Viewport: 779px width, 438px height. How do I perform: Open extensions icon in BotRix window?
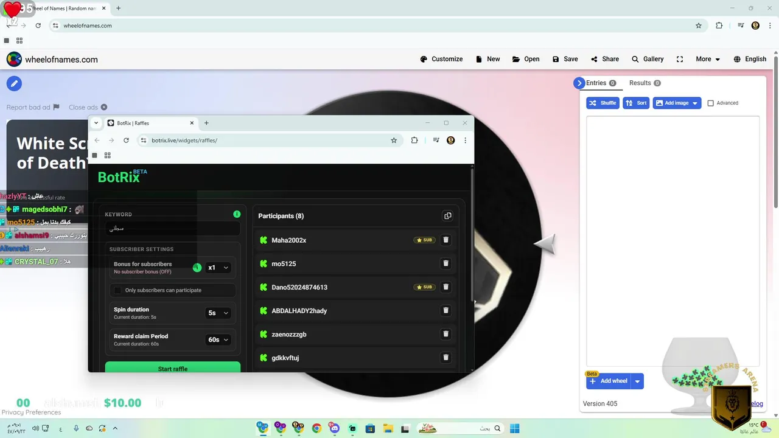click(x=414, y=140)
